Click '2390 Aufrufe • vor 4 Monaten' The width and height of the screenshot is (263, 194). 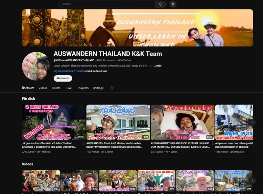(x=36, y=152)
